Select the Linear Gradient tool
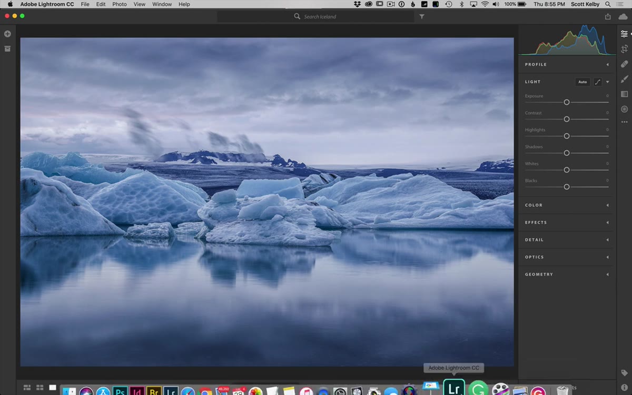This screenshot has width=632, height=395. [624, 94]
